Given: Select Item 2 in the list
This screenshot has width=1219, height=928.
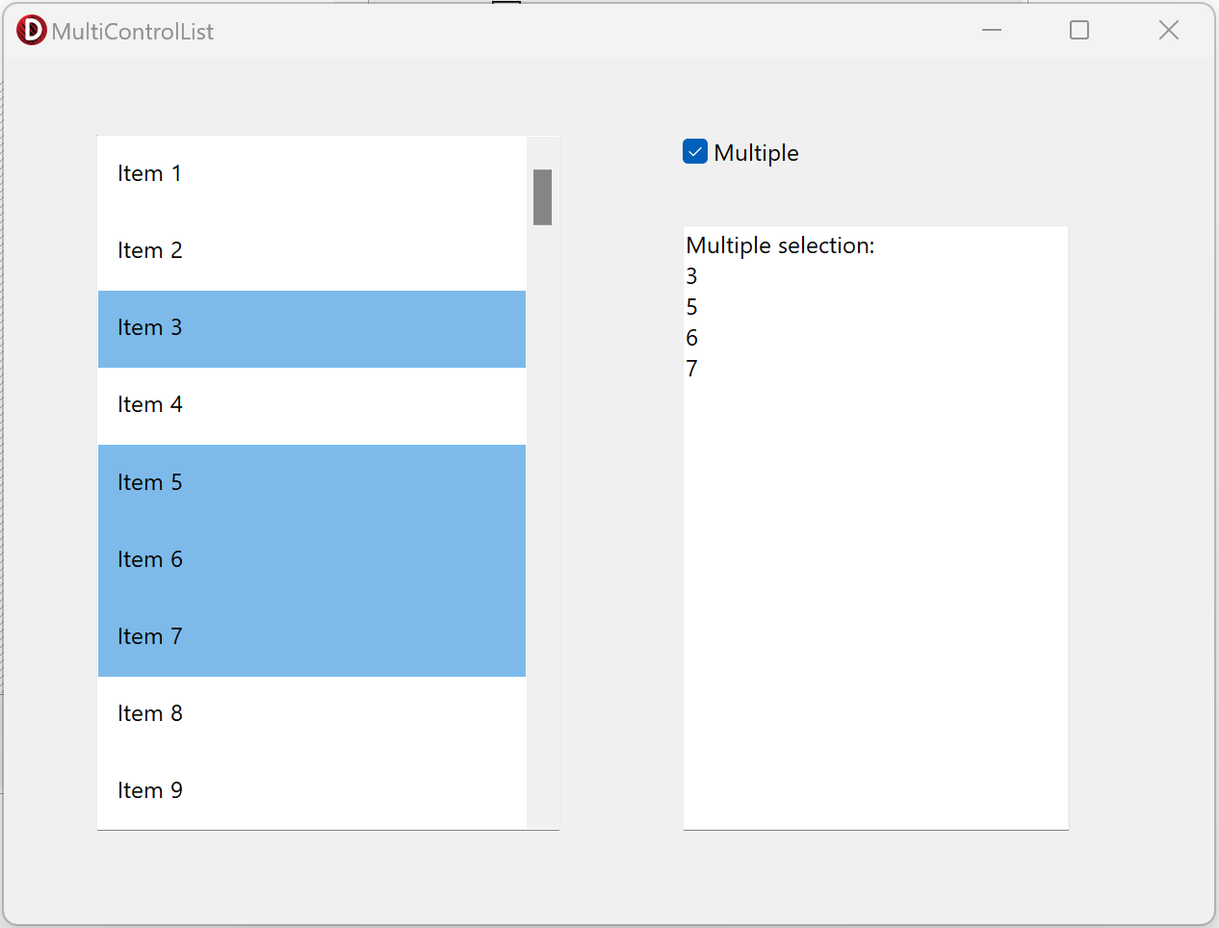Looking at the screenshot, I should 312,251.
